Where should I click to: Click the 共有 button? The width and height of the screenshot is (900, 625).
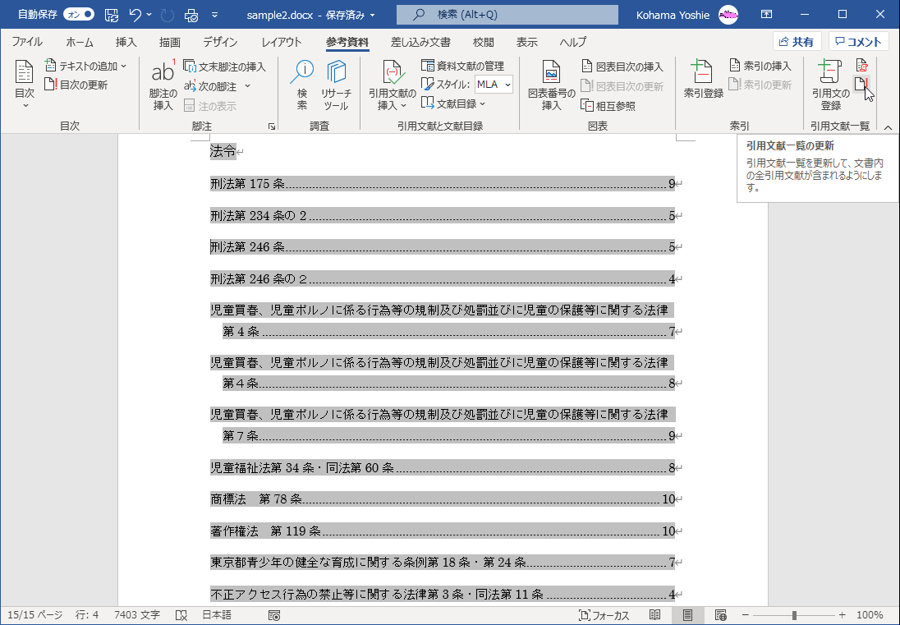[796, 41]
